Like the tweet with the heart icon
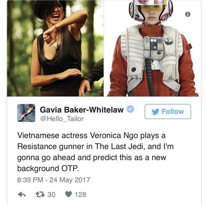This screenshot has width=207, height=205. [x=68, y=194]
